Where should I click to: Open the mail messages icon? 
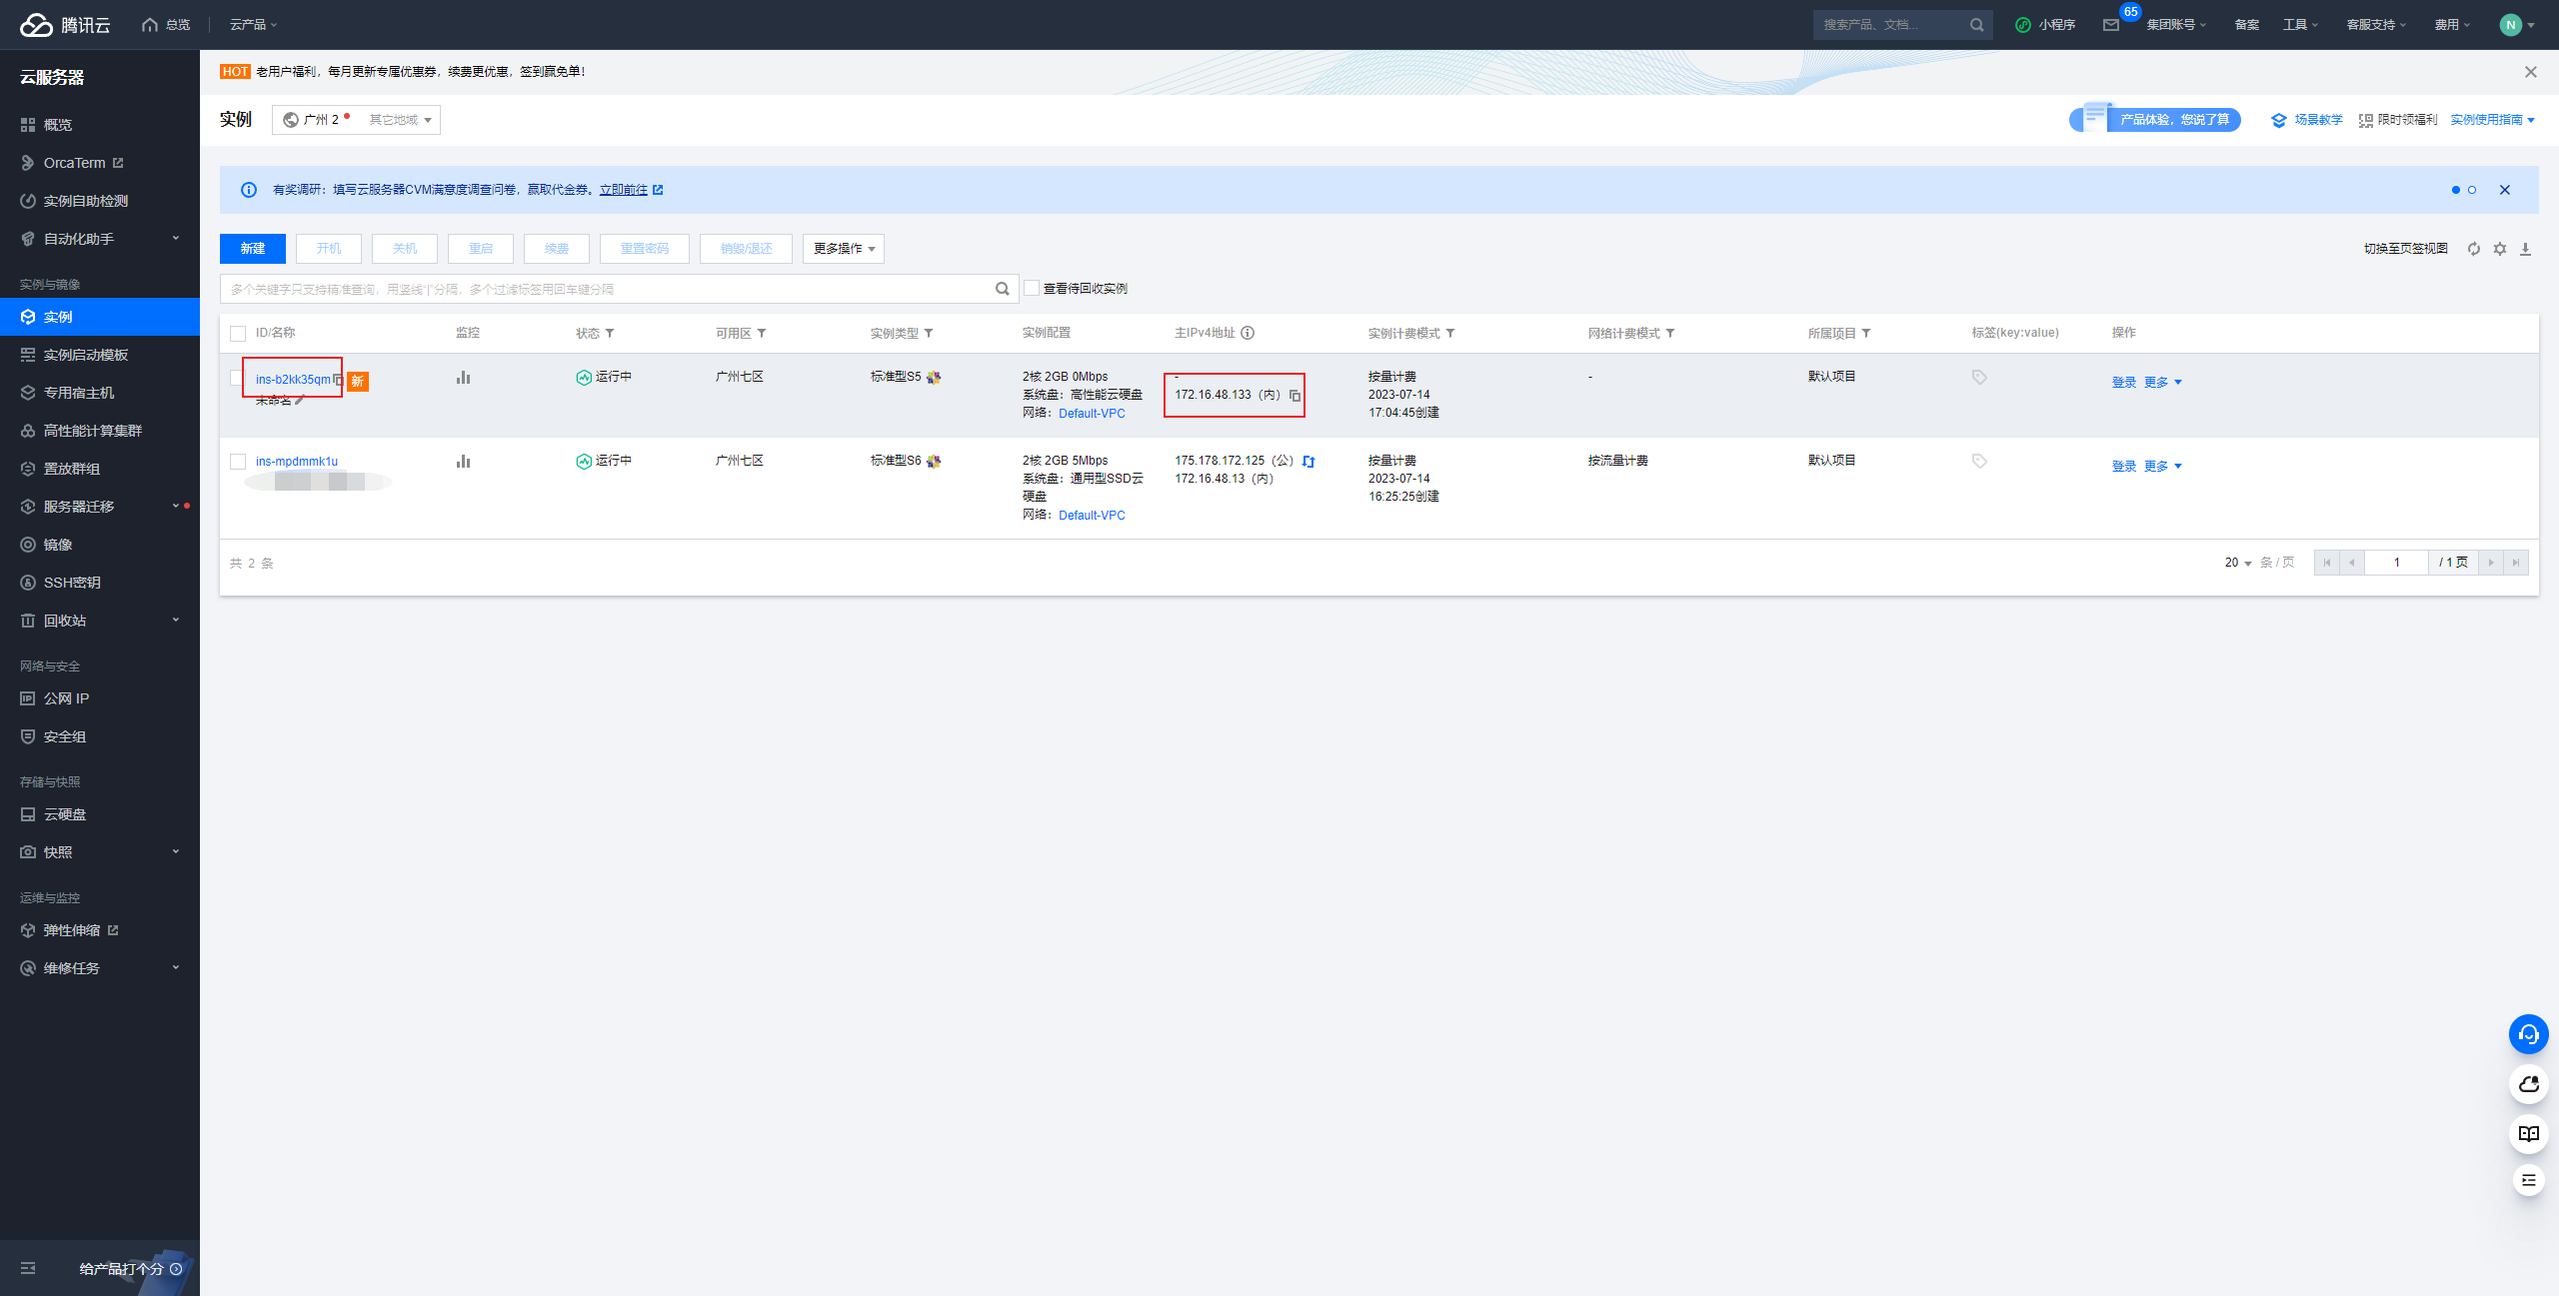tap(2110, 25)
